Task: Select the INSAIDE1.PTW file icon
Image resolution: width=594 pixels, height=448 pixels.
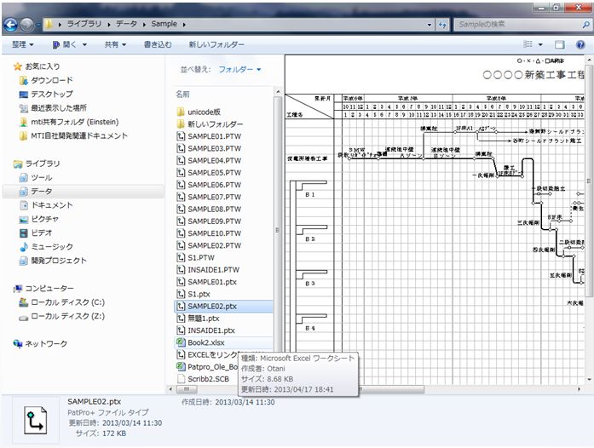Action: point(181,270)
